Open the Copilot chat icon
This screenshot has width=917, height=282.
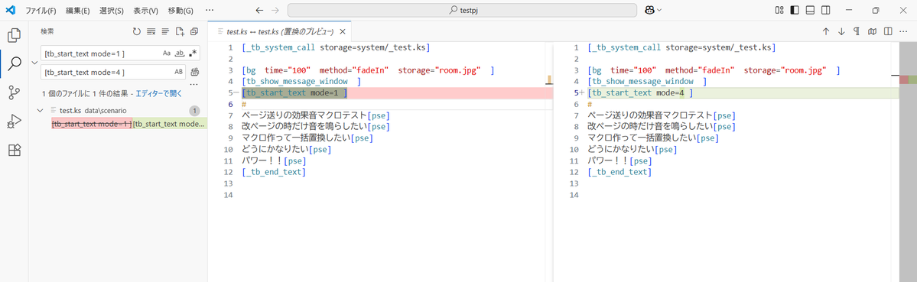[x=649, y=11]
